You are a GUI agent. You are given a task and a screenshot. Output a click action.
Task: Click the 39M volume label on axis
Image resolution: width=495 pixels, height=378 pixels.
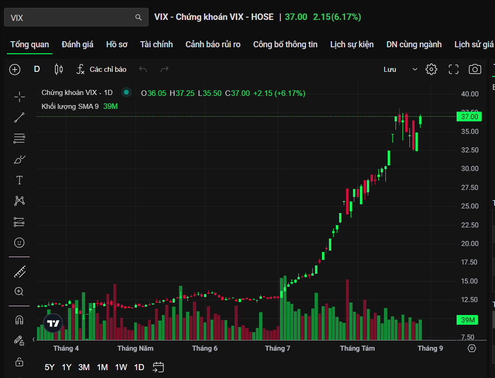point(467,320)
